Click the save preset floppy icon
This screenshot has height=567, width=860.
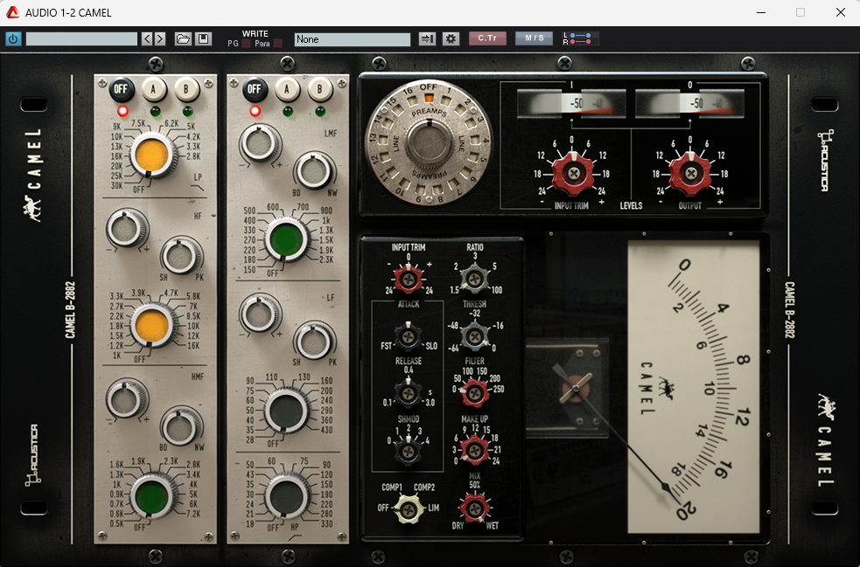[203, 39]
